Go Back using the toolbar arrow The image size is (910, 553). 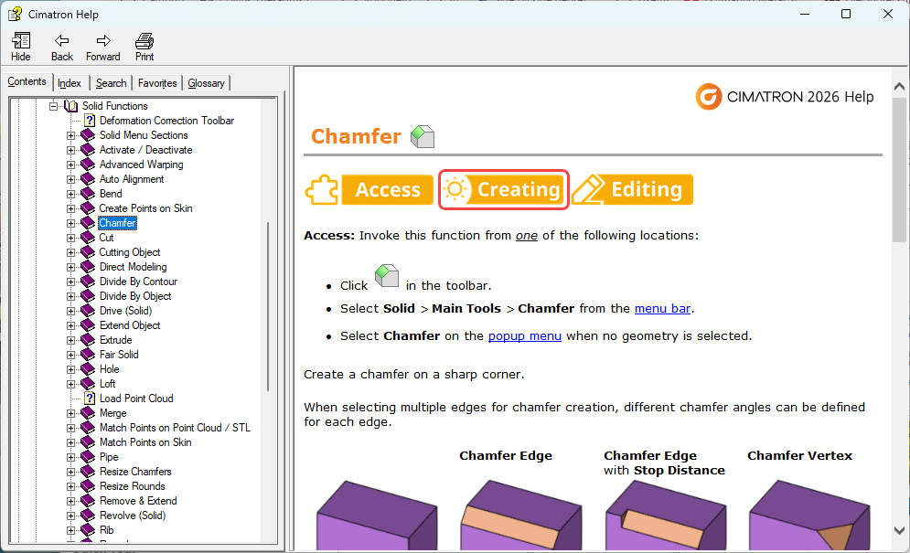61,40
